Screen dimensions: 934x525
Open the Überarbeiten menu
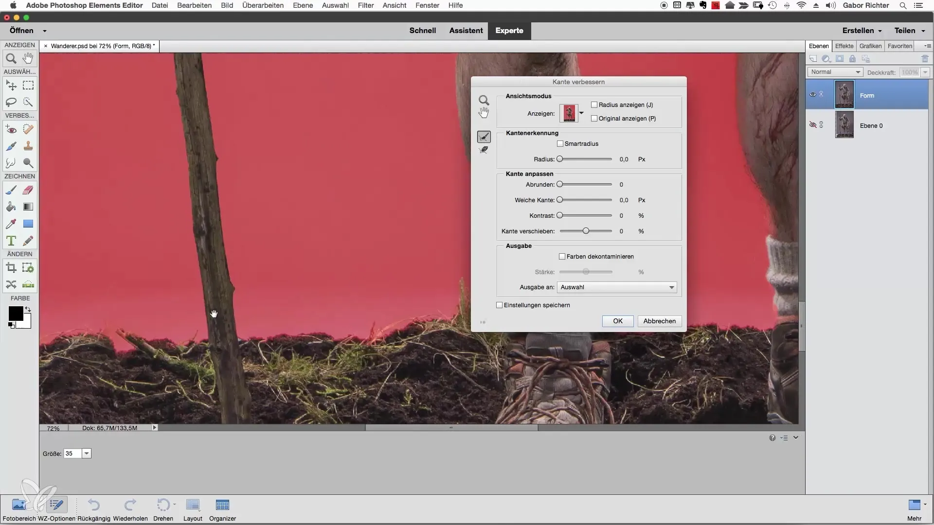pyautogui.click(x=263, y=5)
